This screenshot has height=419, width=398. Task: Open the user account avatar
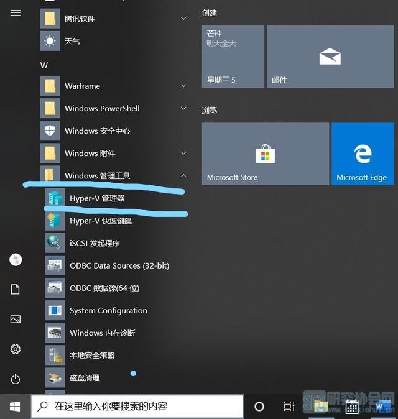click(x=16, y=260)
